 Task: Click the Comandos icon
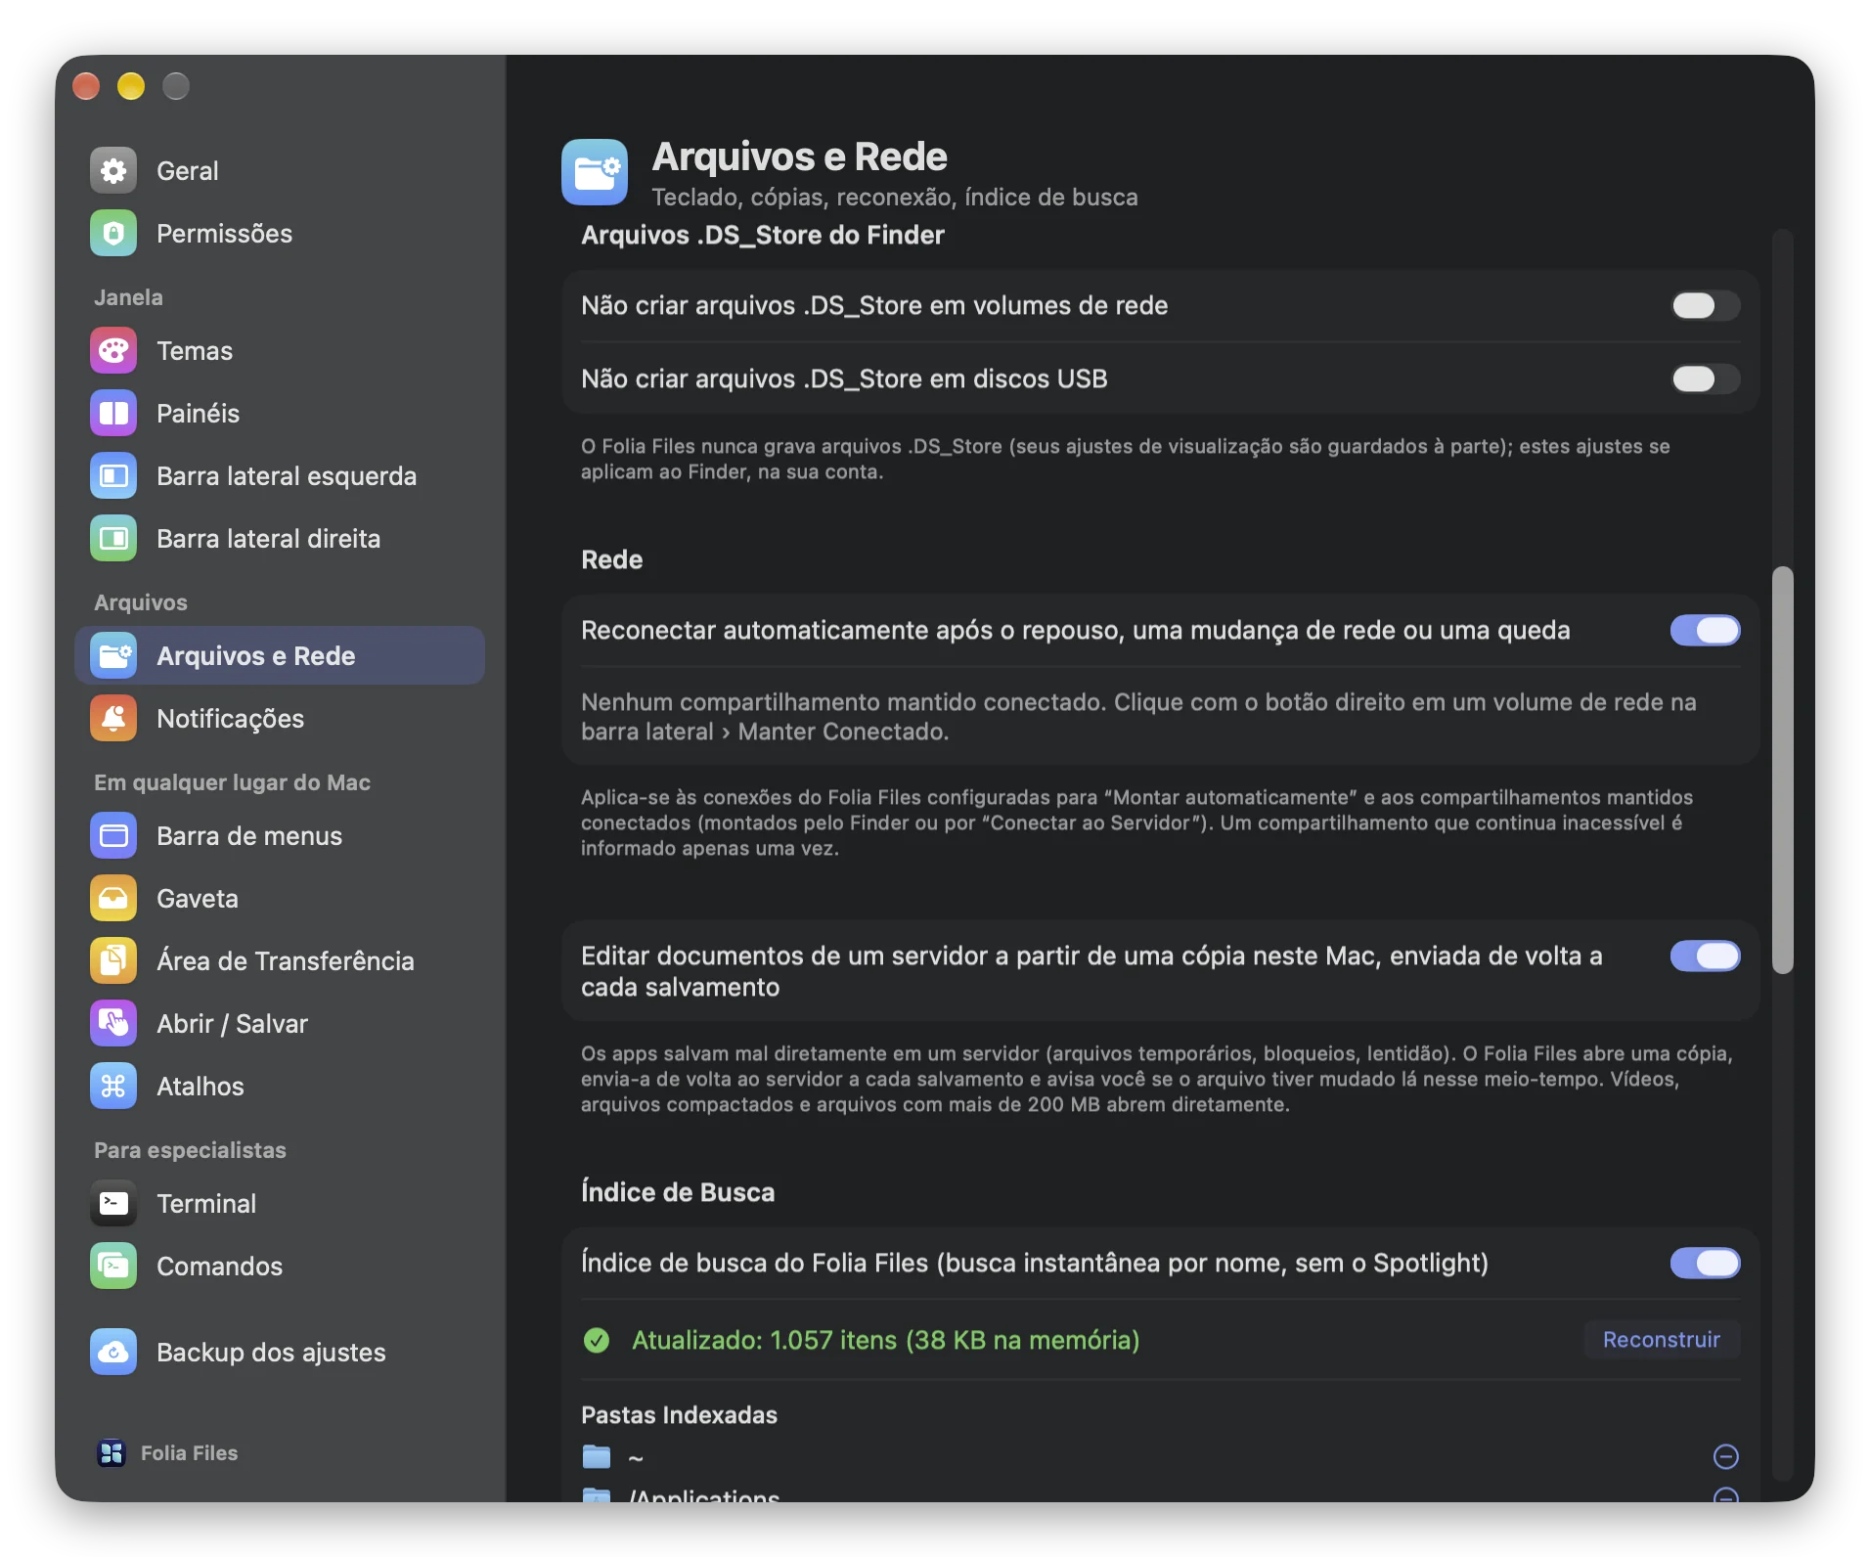[113, 1267]
